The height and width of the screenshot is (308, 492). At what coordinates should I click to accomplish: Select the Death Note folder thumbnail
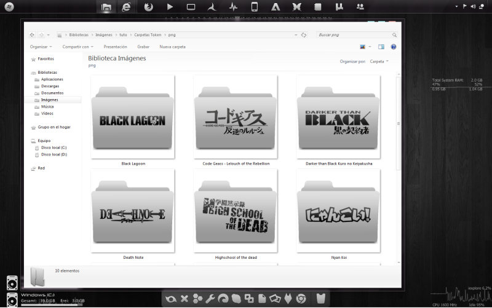[x=133, y=211]
